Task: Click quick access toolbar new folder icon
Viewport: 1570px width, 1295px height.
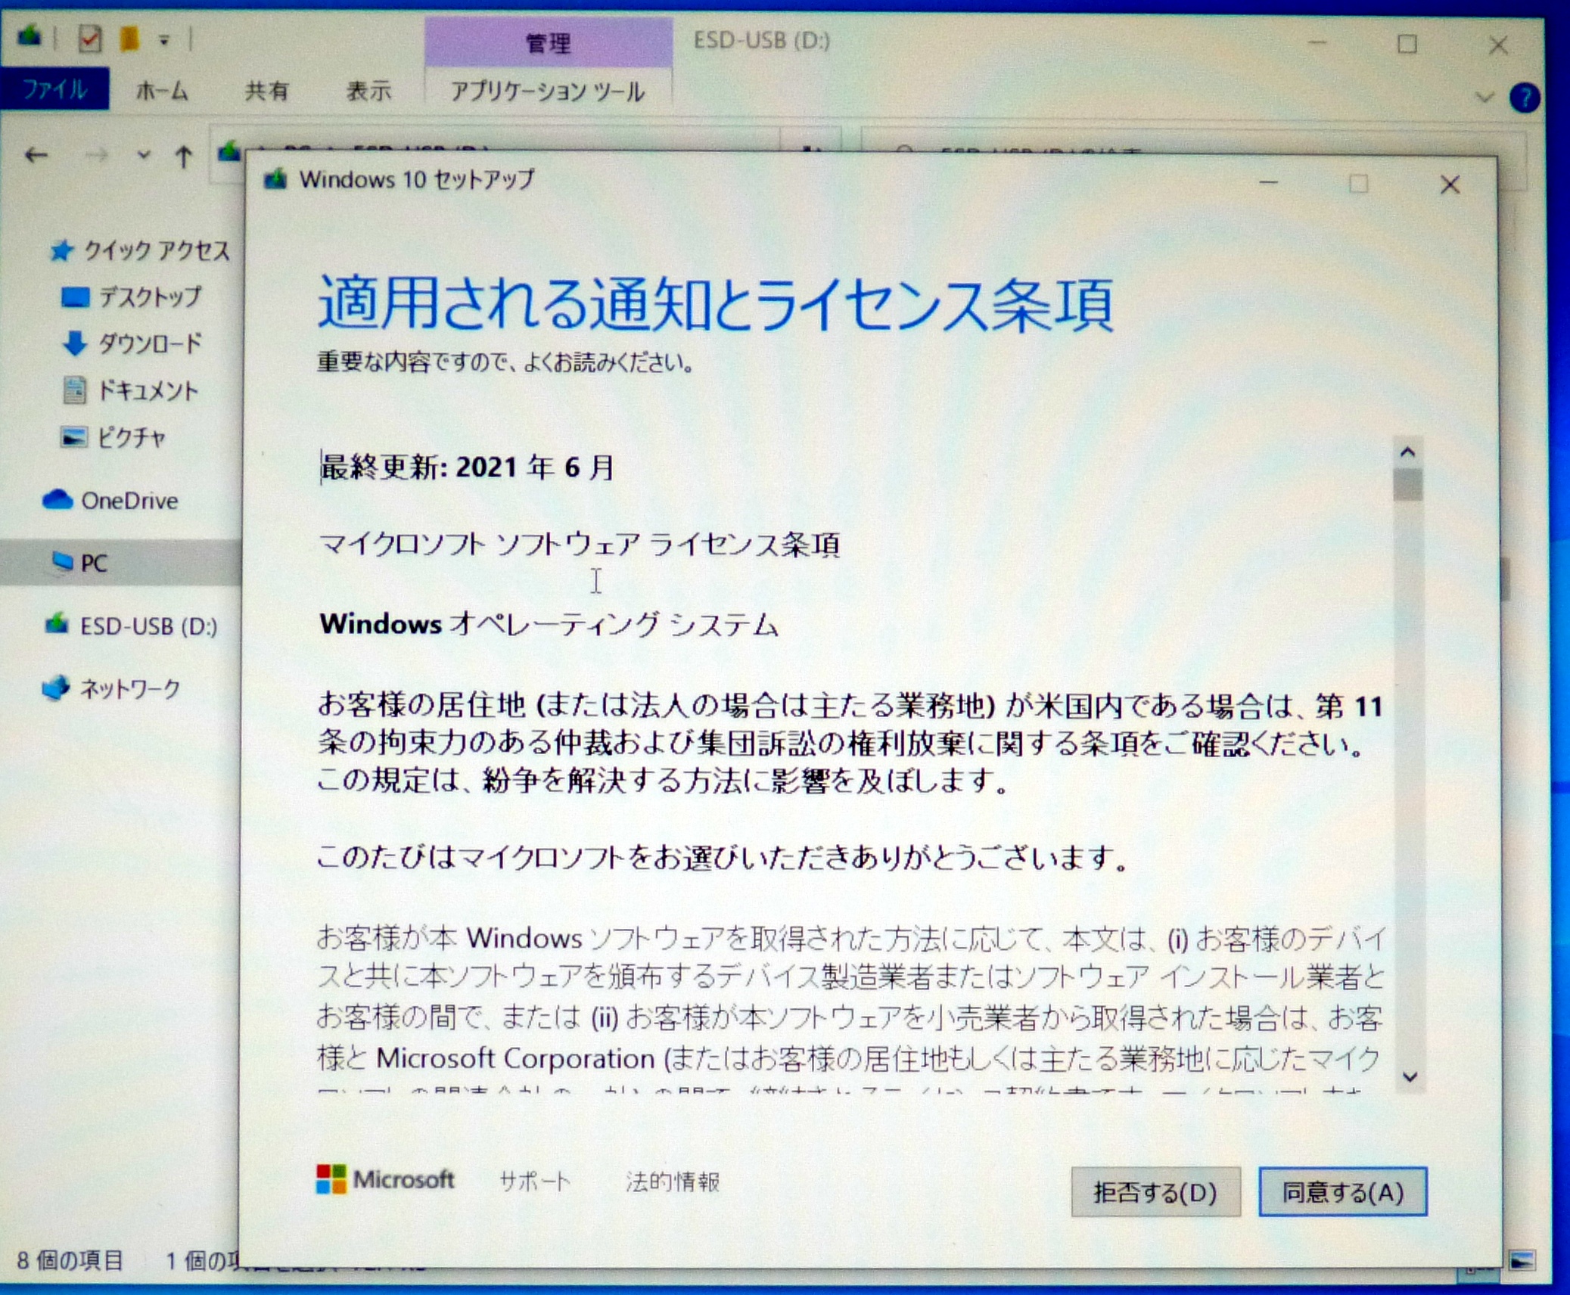Action: [x=130, y=38]
